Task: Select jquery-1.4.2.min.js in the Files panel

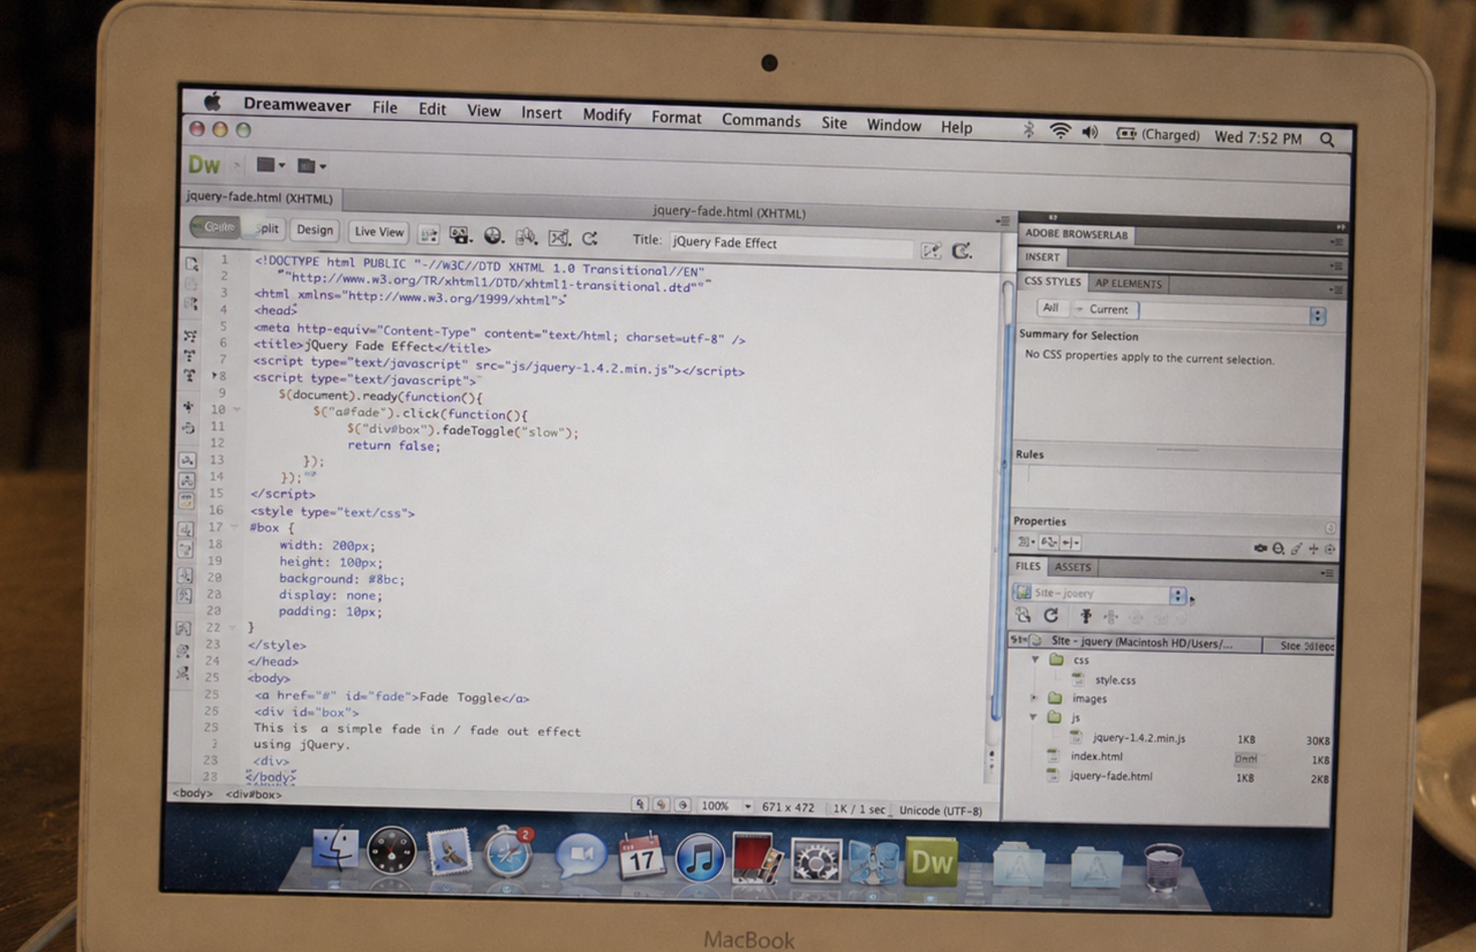Action: 1138,738
